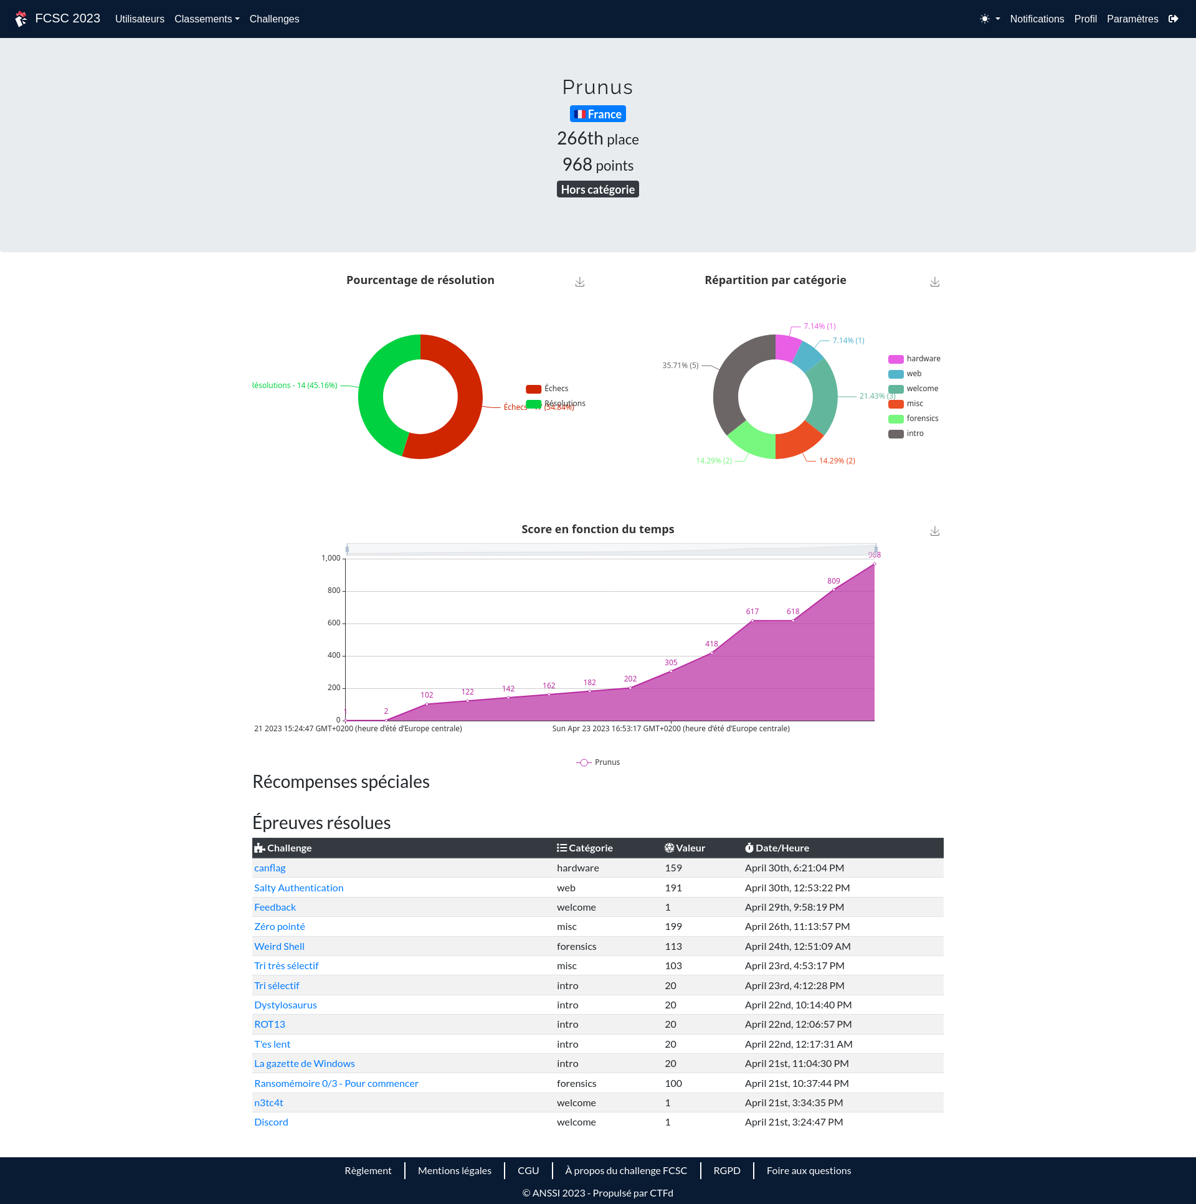Open the n3tc4t challenge
The image size is (1196, 1204).
[268, 1102]
